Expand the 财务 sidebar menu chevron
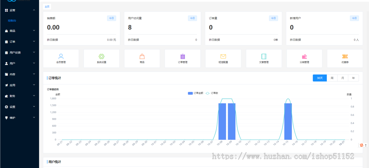The height and width of the screenshot is (168, 369). (34, 96)
